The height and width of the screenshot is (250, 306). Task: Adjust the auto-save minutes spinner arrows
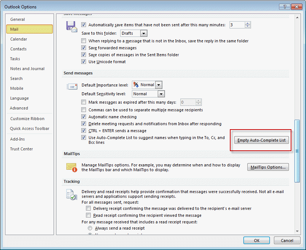[x=247, y=25]
